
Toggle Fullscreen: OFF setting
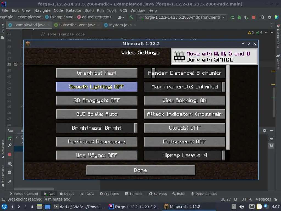pos(185,142)
